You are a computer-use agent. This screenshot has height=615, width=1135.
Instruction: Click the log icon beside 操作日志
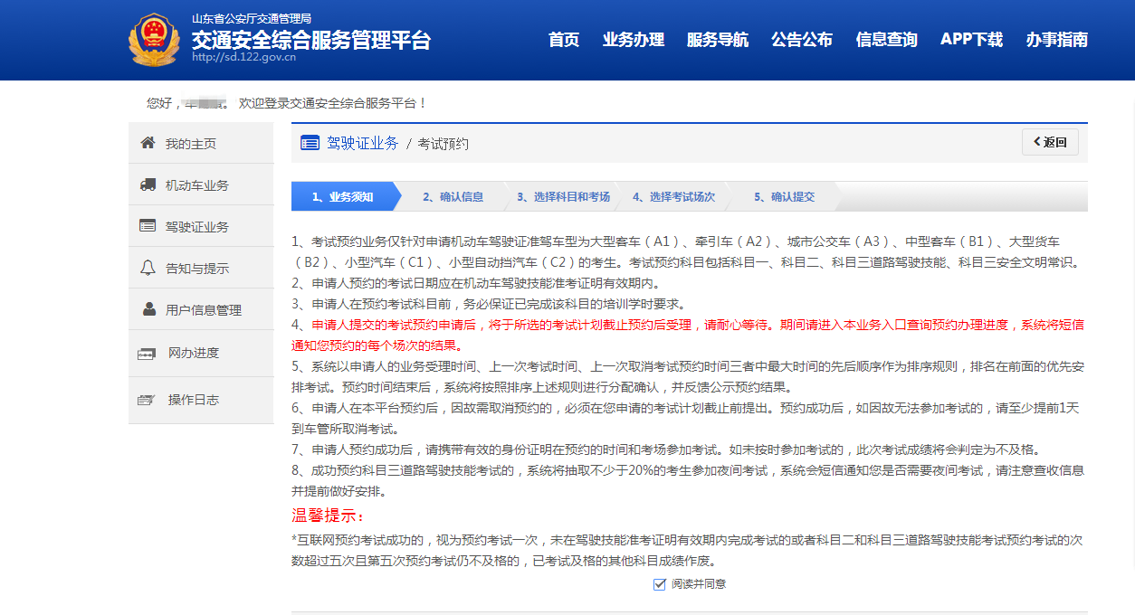coord(147,400)
